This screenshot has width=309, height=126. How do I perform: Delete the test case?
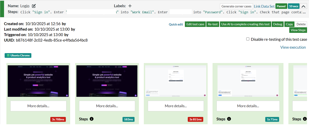click(x=301, y=24)
